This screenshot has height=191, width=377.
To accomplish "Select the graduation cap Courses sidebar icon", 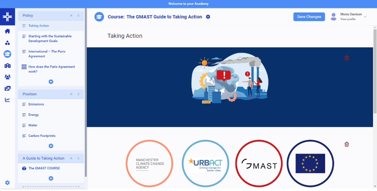I will (x=8, y=54).
